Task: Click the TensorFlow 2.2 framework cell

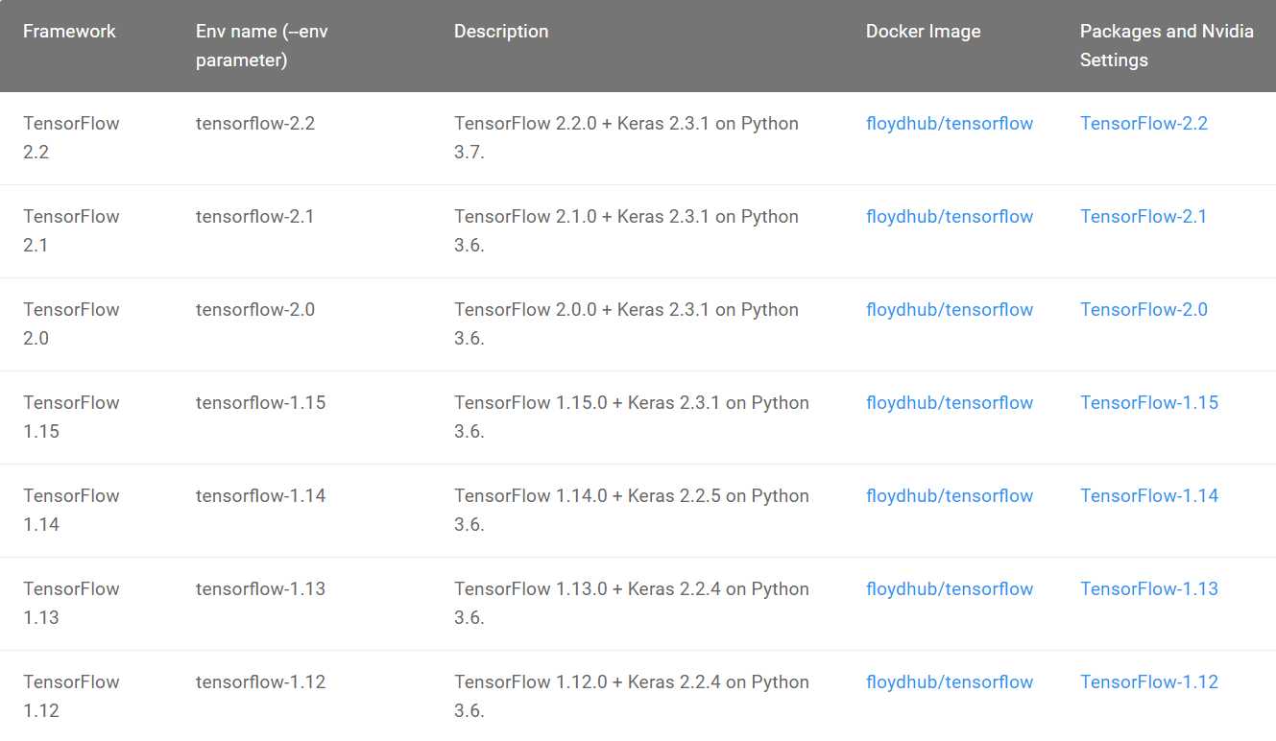Action: pos(71,138)
